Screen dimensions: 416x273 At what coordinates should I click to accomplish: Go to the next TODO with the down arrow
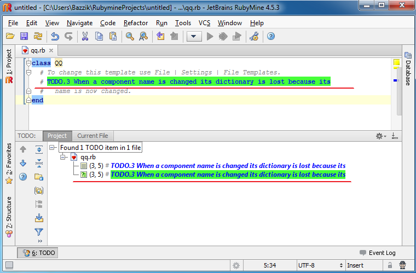23,163
